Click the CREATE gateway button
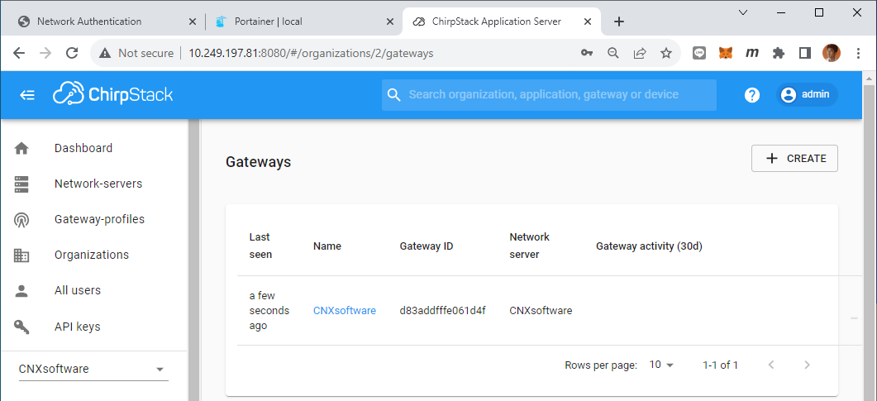877x401 pixels. pyautogui.click(x=794, y=158)
